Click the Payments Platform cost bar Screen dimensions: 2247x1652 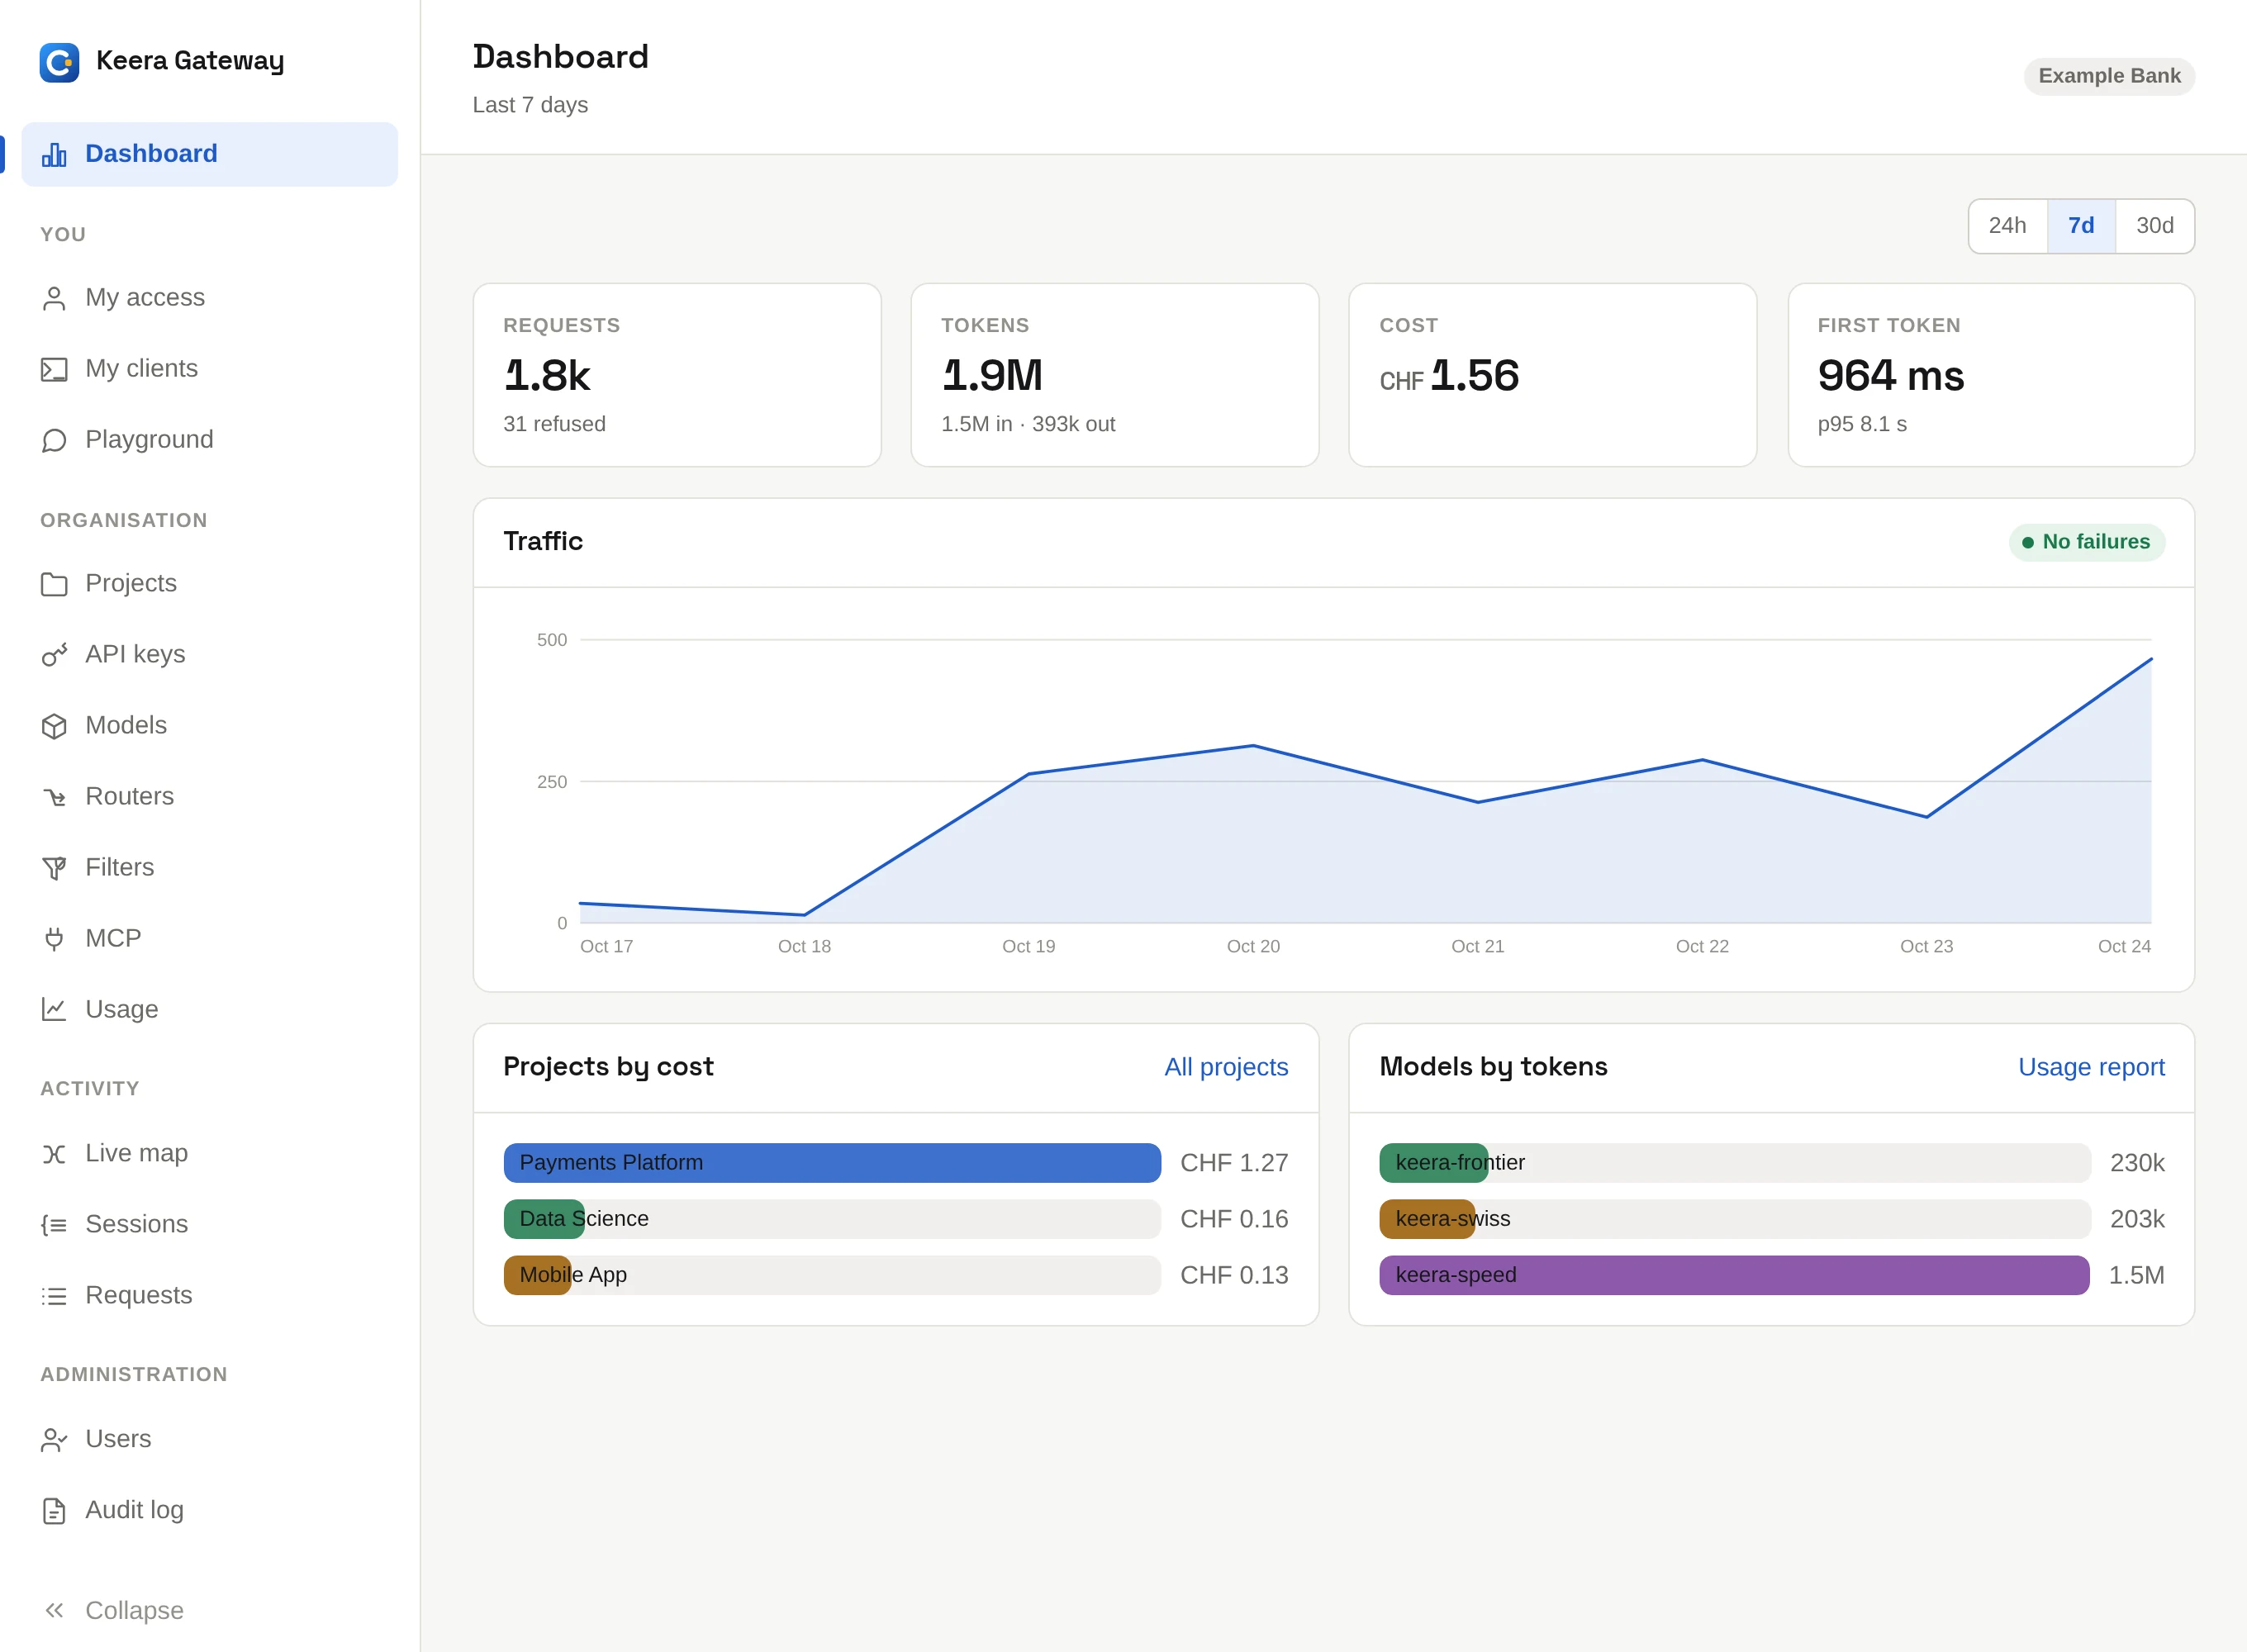coord(832,1163)
